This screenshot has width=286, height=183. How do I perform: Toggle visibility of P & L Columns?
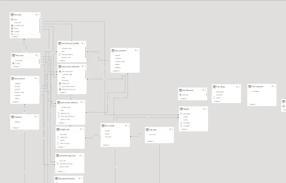pyautogui.click(x=272, y=86)
